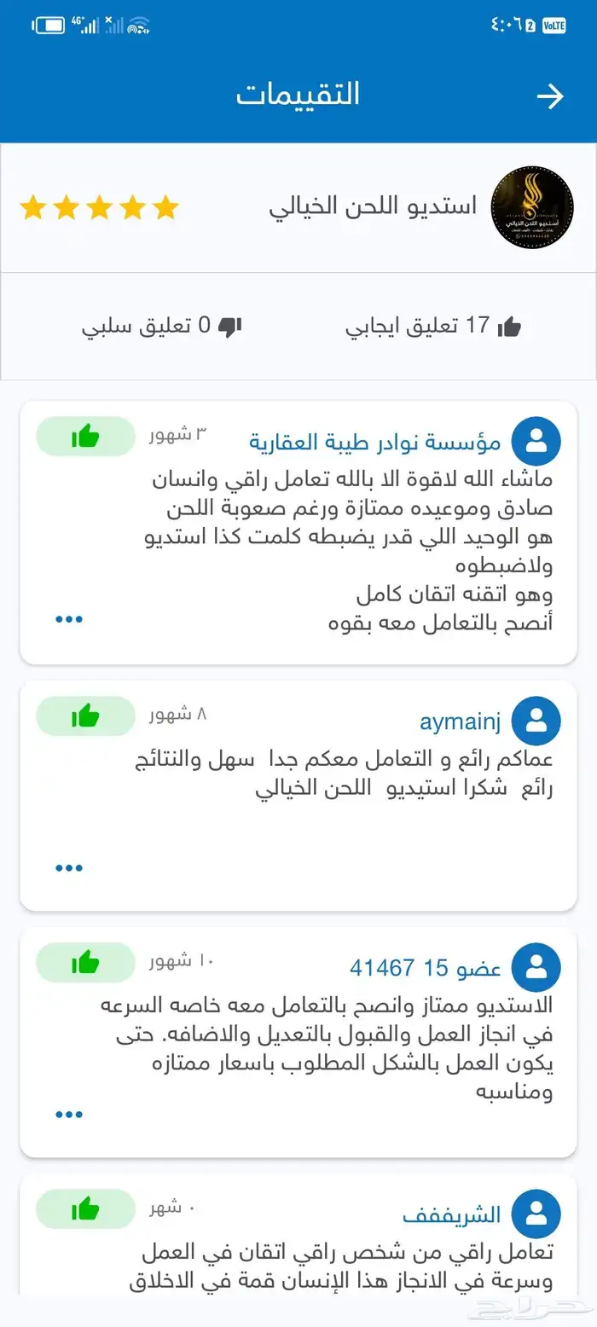
Task: Expand the first review with the three dots
Action: [68, 618]
